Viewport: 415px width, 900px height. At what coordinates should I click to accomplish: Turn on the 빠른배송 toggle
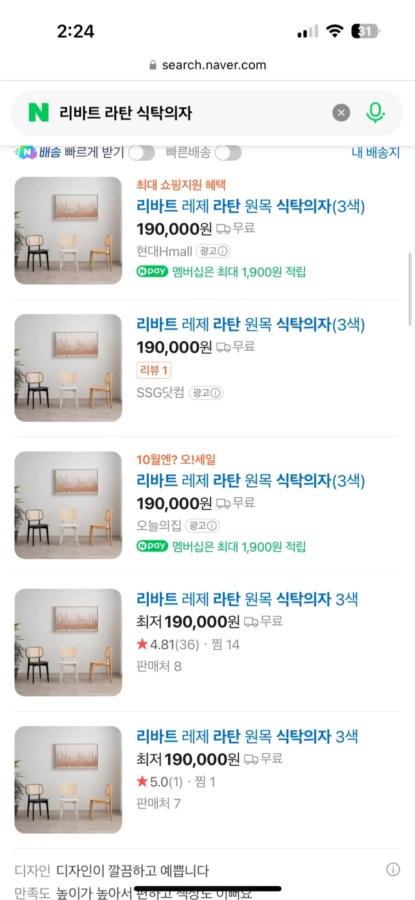[x=228, y=152]
